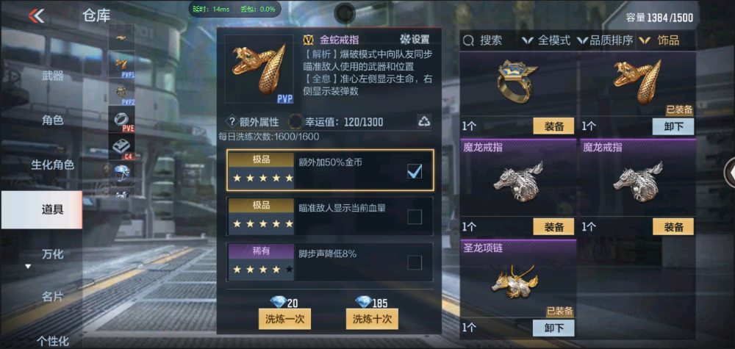
Task: Click the 洗炼一次 button
Action: point(285,319)
